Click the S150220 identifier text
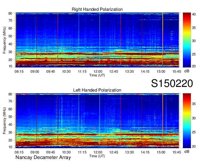199x161 pixels. click(172, 83)
